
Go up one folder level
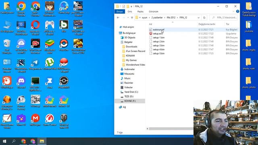tap(132, 18)
